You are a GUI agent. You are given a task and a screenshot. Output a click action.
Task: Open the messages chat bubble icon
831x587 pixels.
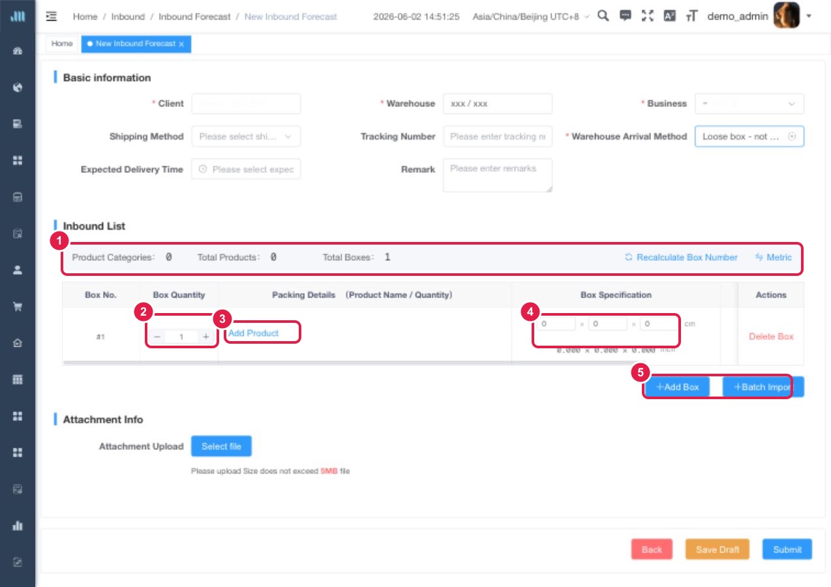point(625,16)
